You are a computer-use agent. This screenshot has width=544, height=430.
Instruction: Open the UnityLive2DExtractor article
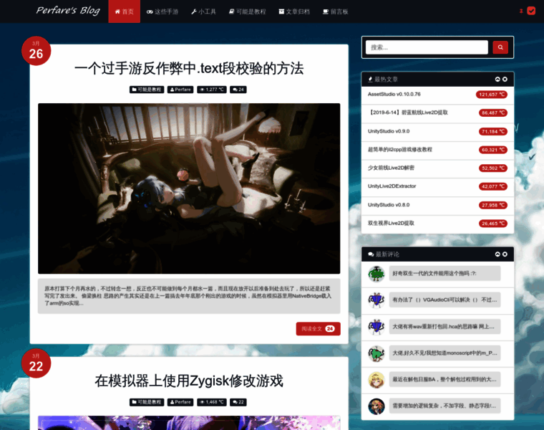coord(392,186)
